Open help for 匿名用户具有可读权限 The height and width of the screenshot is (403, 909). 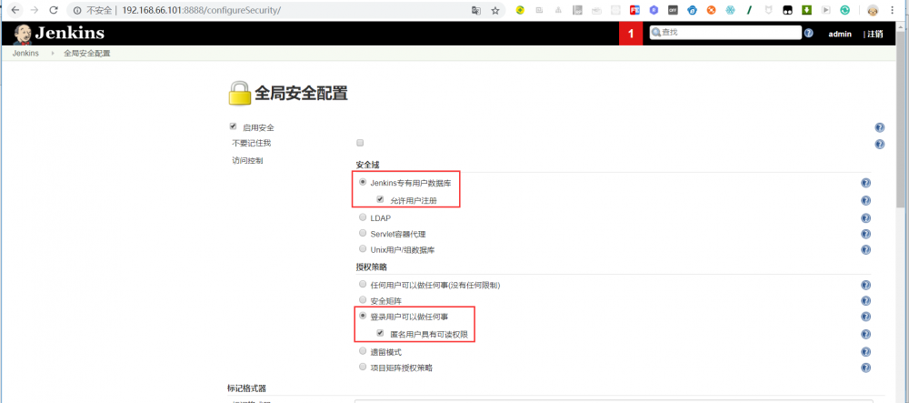(x=865, y=334)
